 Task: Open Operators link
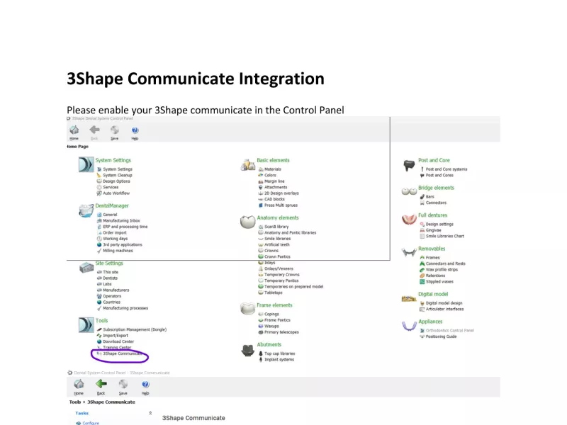[x=112, y=296]
